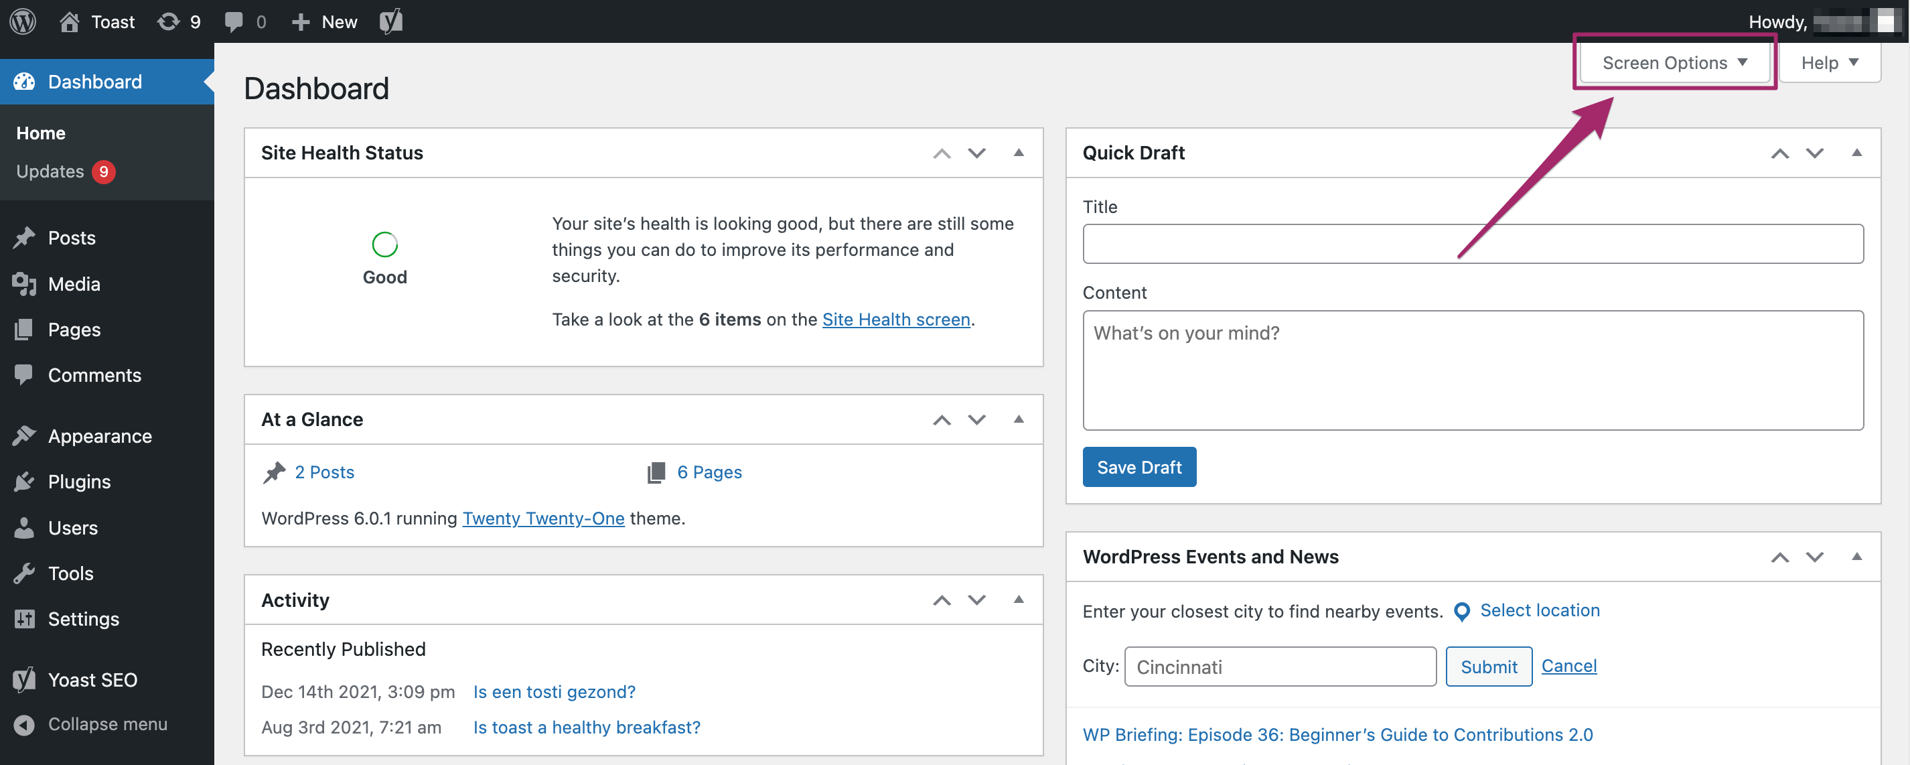Click the Media sidebar icon
The height and width of the screenshot is (765, 1910).
coord(24,283)
